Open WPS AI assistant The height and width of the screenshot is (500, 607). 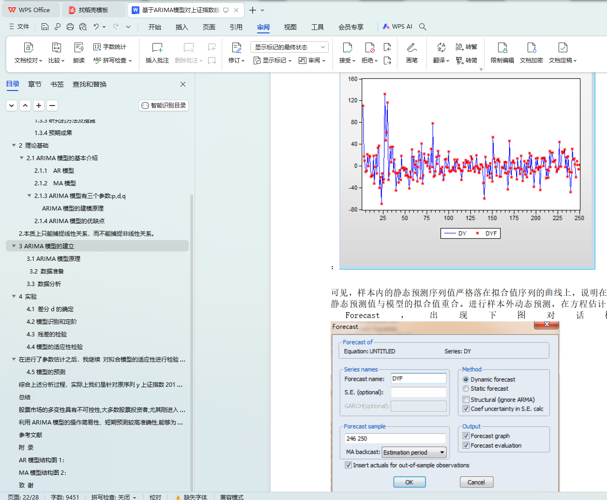[397, 27]
